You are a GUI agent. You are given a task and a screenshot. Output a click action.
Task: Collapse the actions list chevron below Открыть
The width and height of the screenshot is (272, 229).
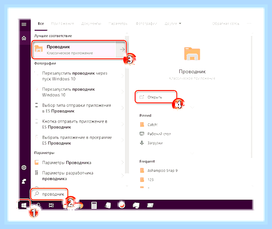192,108
